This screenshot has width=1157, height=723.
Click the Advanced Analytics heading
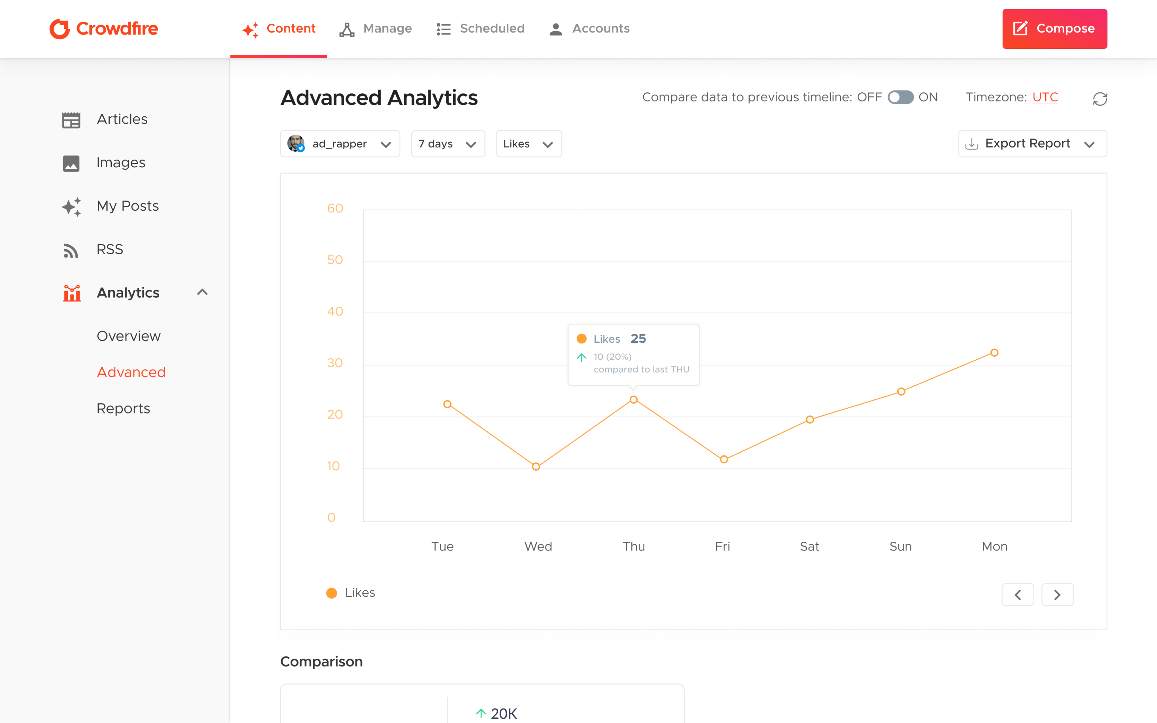click(x=379, y=98)
